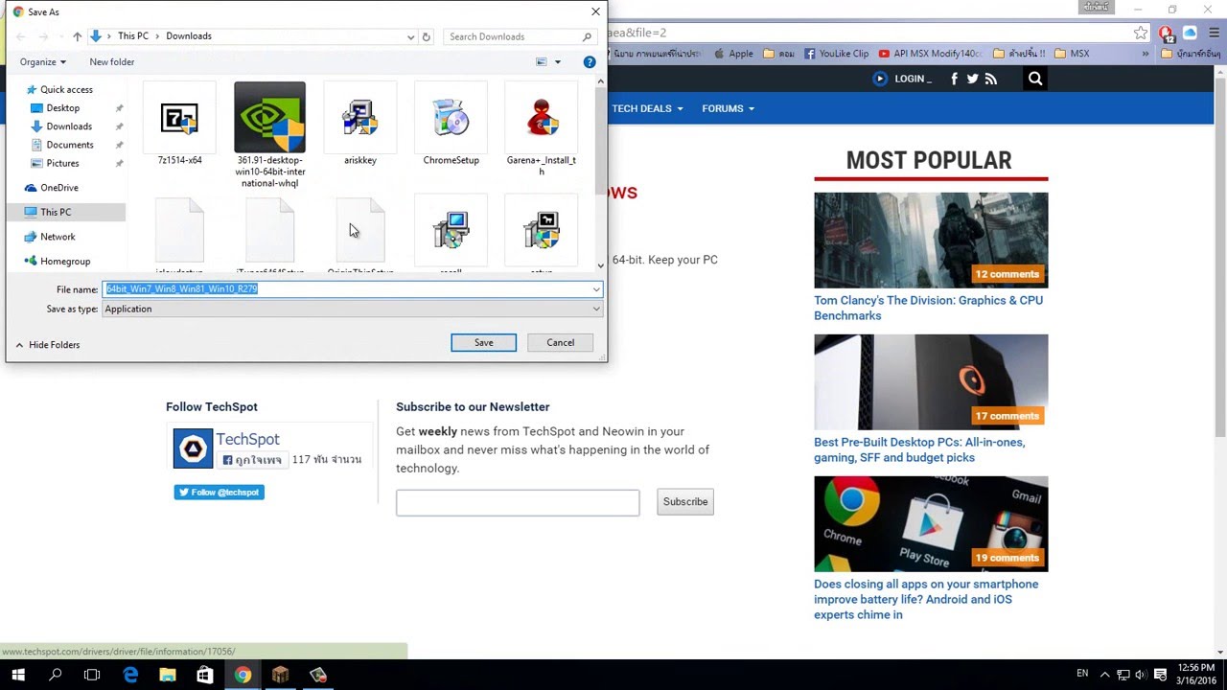Image resolution: width=1227 pixels, height=690 pixels.
Task: Click Follow @techspot Twitter button
Action: click(x=219, y=492)
